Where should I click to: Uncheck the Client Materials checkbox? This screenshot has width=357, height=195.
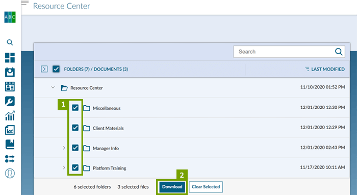[75, 128]
